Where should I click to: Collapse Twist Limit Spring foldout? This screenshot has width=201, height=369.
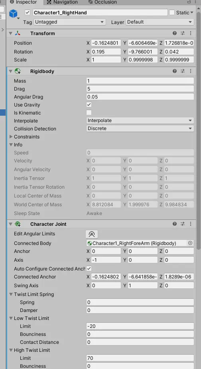(x=11, y=294)
